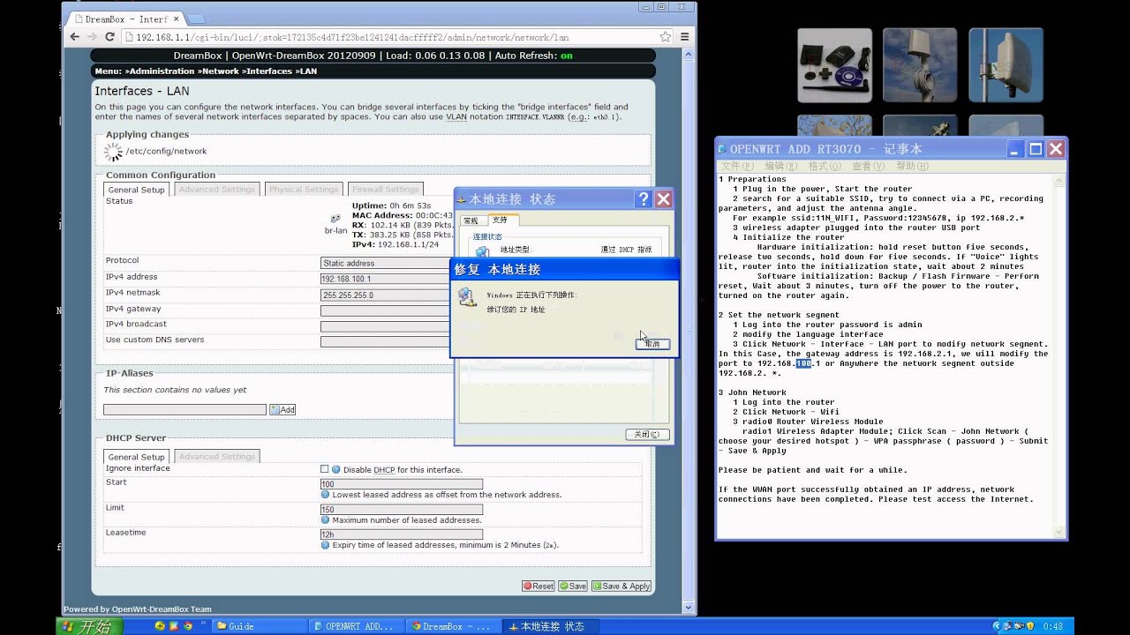Click the IPv4 gateway field
Image resolution: width=1130 pixels, height=635 pixels.
click(386, 310)
